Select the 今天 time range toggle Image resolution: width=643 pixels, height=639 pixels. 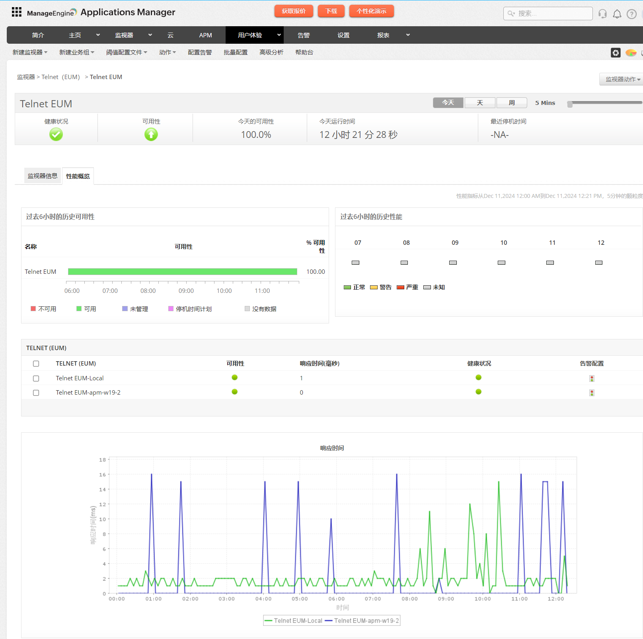(x=448, y=103)
